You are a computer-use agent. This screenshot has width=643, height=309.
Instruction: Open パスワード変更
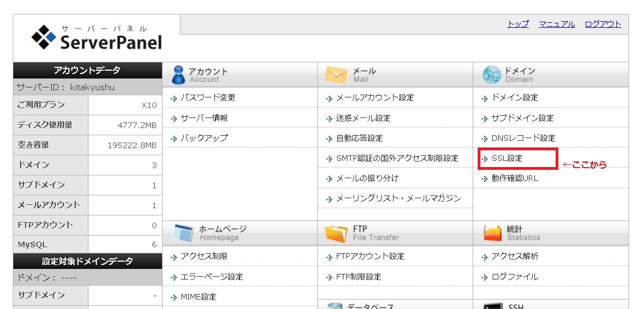coord(208,97)
